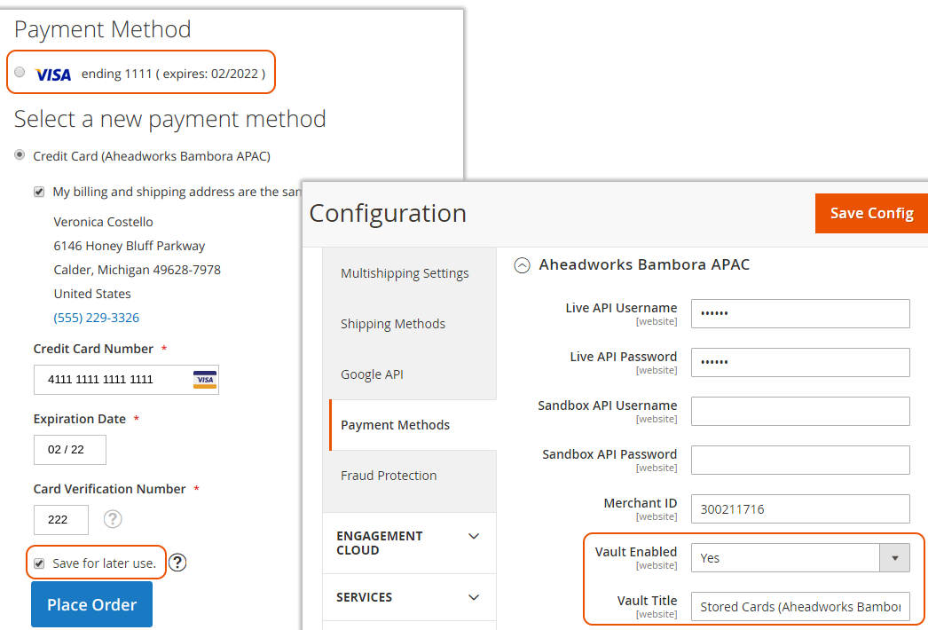Click the Live API Username field

pos(800,314)
